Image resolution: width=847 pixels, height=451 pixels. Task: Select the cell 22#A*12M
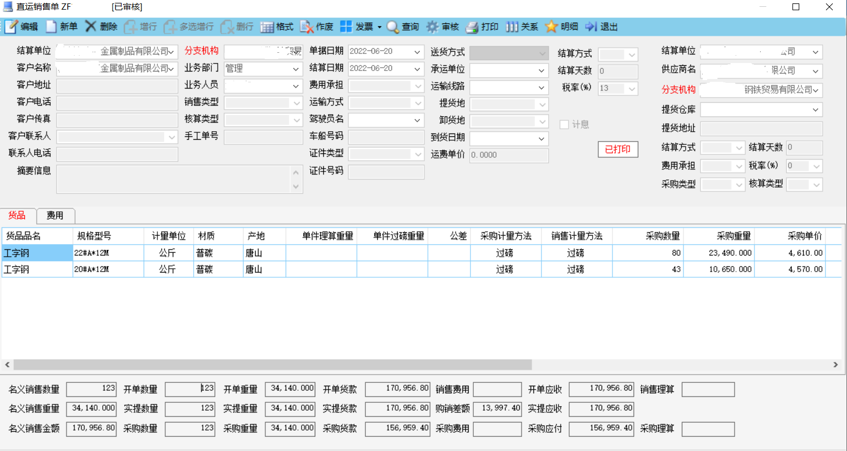click(x=108, y=253)
